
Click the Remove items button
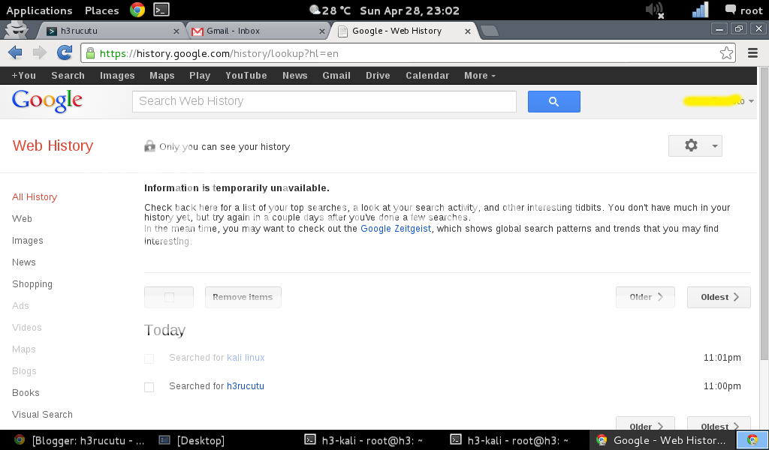click(243, 297)
